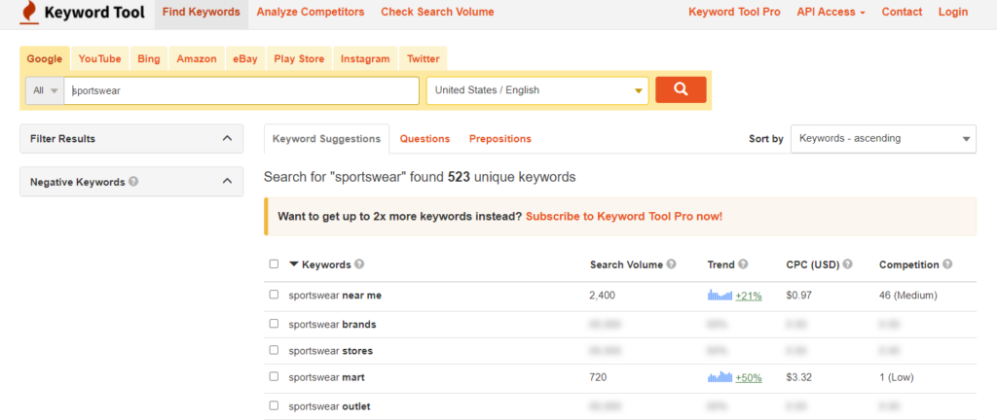The image size is (997, 420).
Task: Click the +21% trend link
Action: pos(749,295)
